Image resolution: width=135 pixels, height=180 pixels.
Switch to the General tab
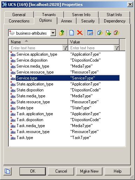pos(19,15)
